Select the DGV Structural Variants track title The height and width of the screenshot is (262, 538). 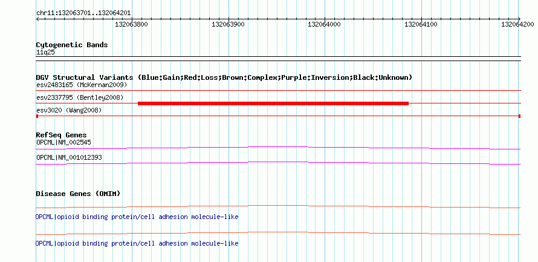click(224, 77)
